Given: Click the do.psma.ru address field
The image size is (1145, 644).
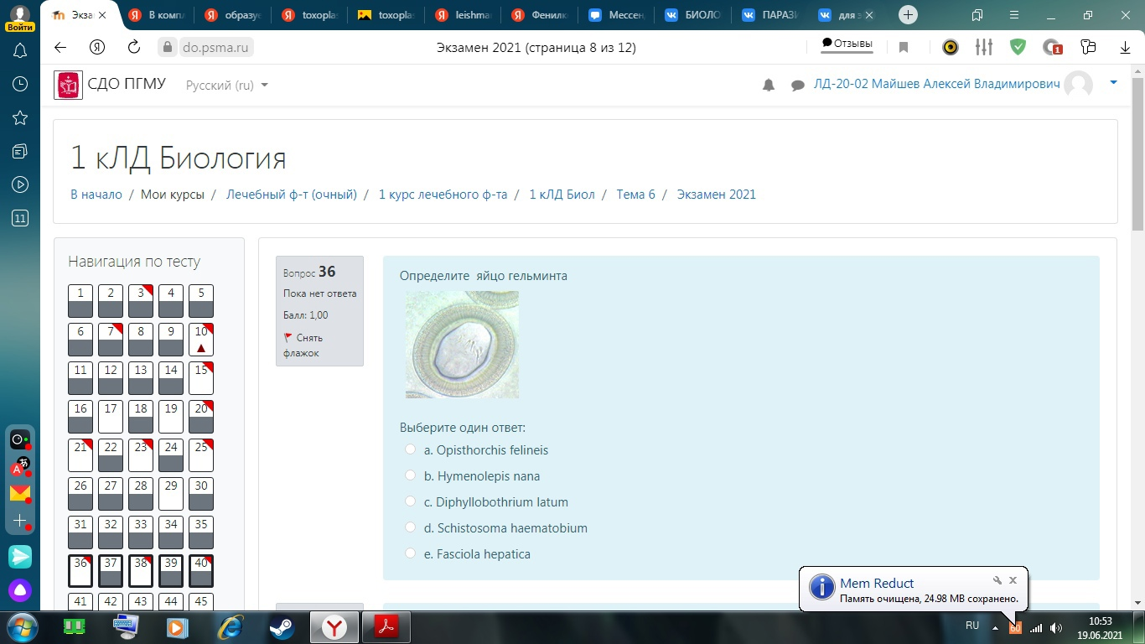Looking at the screenshot, I should (217, 48).
